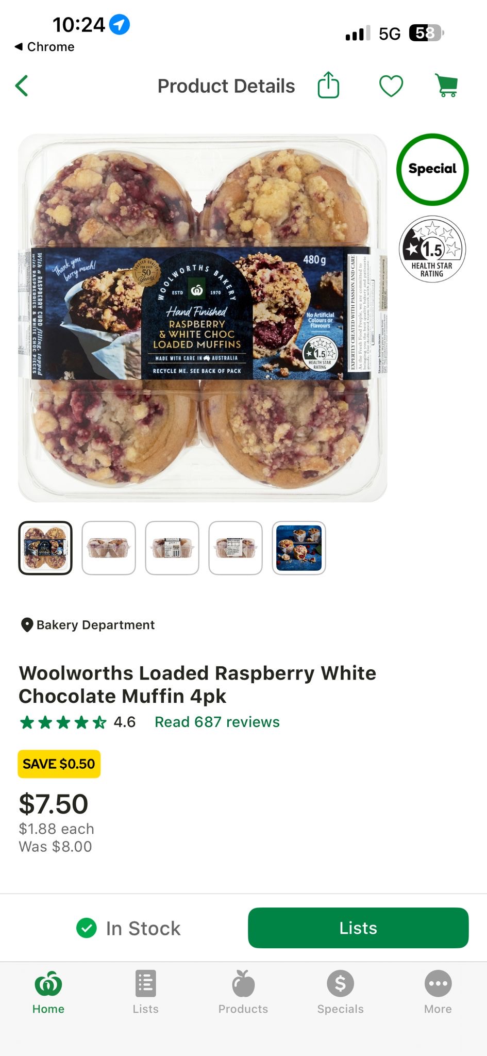
Task: View the third thumbnail with barcode label
Action: click(x=172, y=548)
